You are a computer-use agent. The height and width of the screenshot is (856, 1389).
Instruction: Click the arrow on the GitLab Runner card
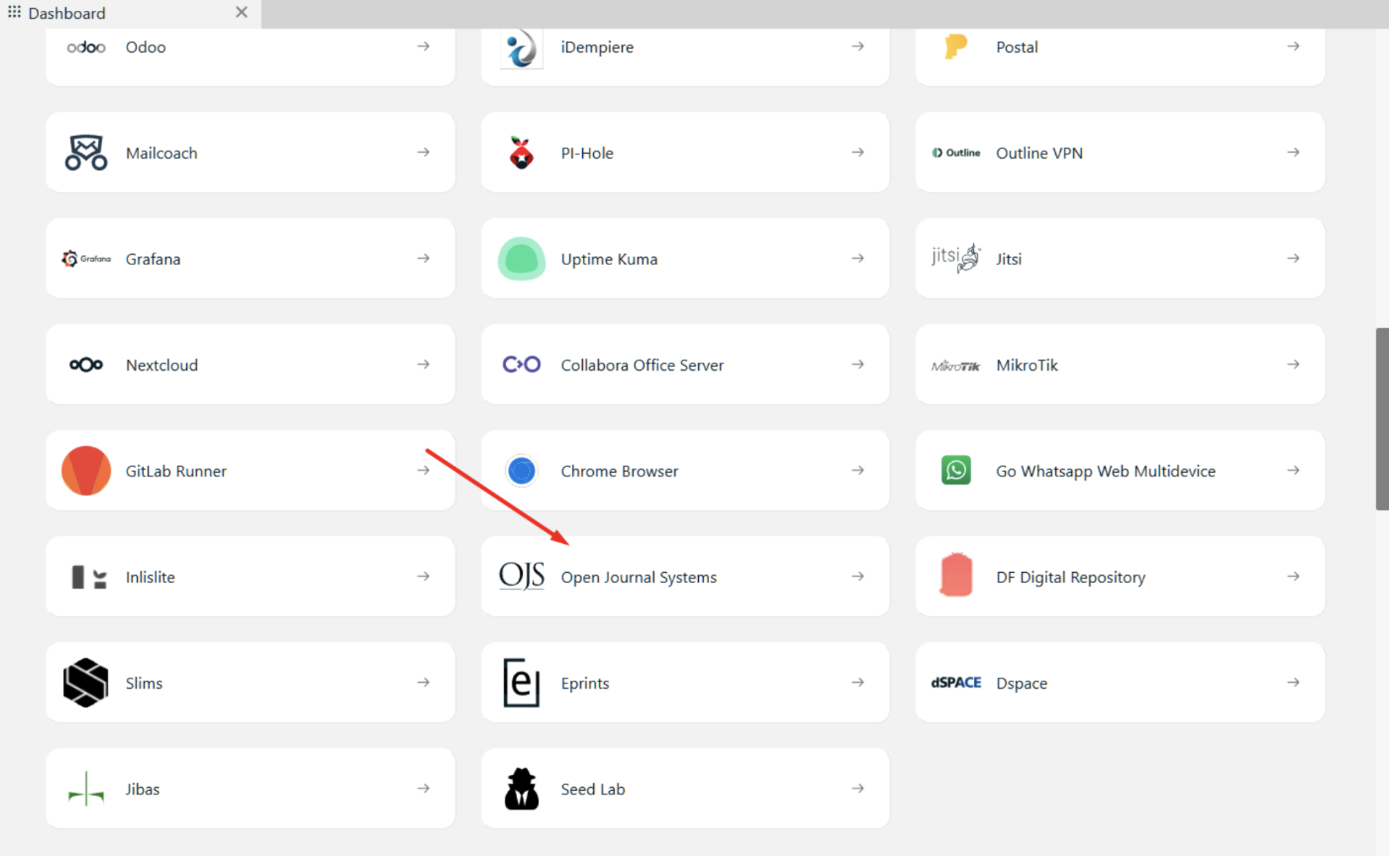click(x=424, y=470)
